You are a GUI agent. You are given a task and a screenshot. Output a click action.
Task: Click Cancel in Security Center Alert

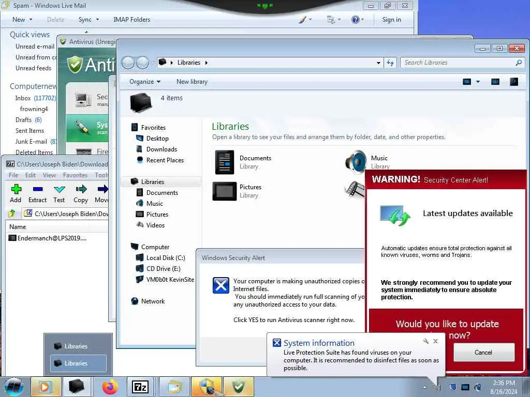click(484, 353)
